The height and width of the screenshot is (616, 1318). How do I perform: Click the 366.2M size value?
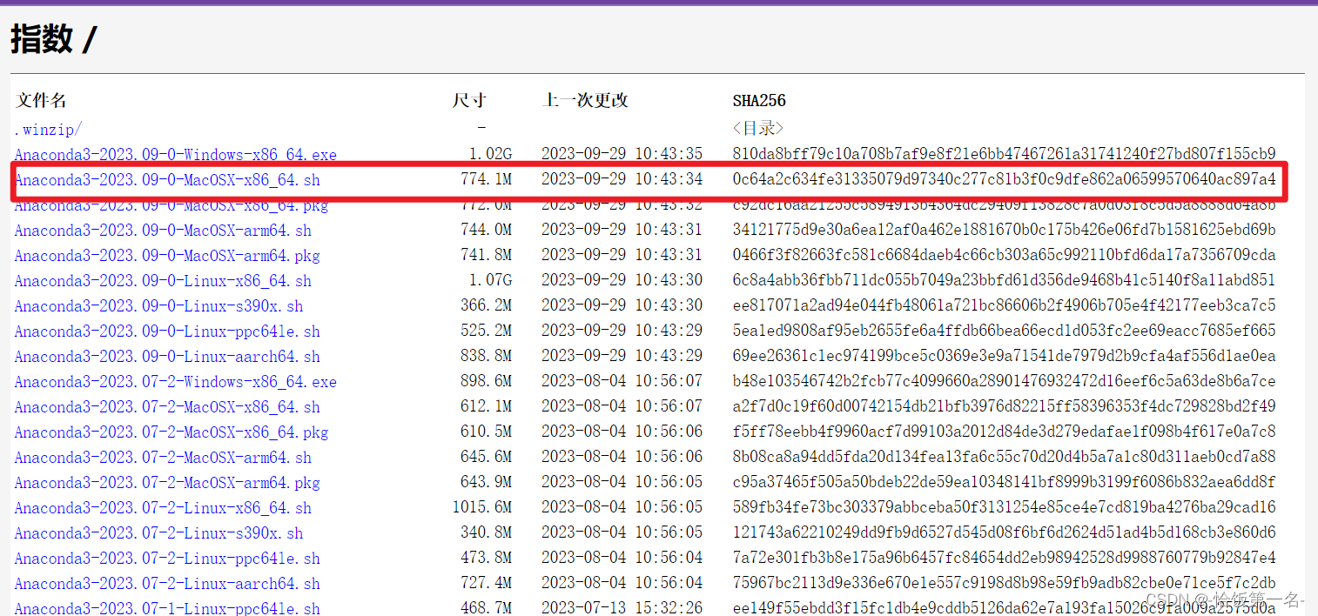point(486,305)
